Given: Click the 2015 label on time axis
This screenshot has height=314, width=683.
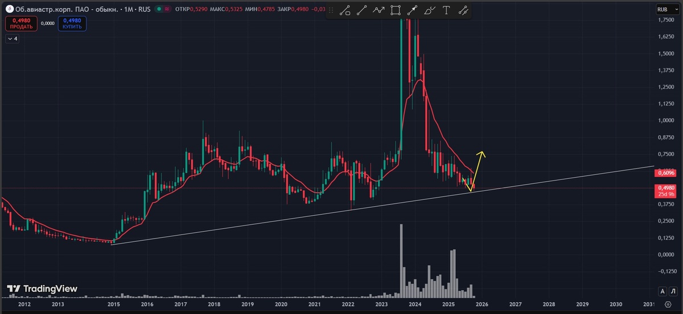Looking at the screenshot, I should click(113, 305).
